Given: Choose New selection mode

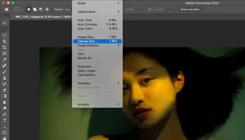Looking at the screenshot, I should coord(29,9).
